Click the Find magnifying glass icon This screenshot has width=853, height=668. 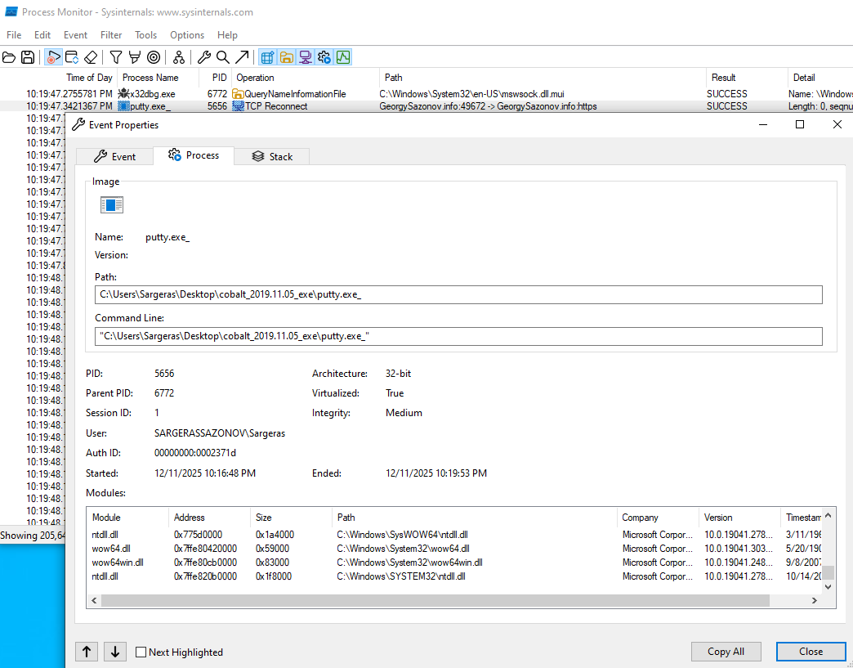coord(223,56)
